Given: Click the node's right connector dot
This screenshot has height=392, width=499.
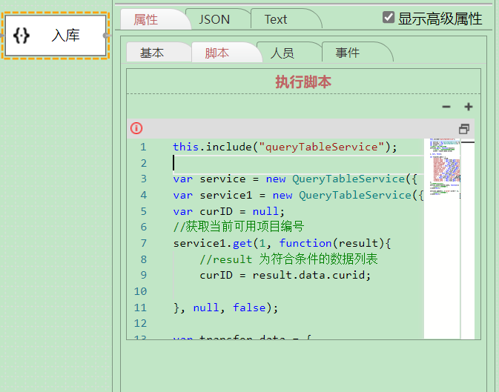Looking at the screenshot, I should pyautogui.click(x=108, y=35).
